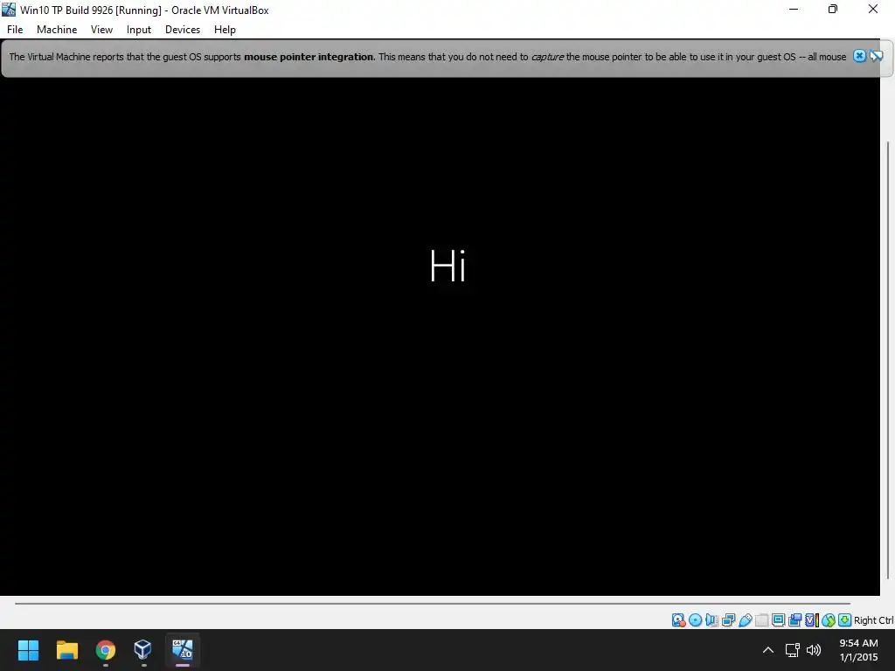
Task: Click the volume speaker icon in the tray
Action: click(814, 650)
